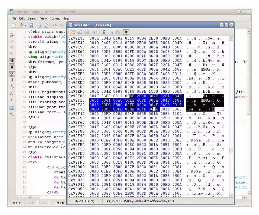The image size is (259, 215).
Task: Expand the recent files arrow beside Open
Action: [26, 26]
